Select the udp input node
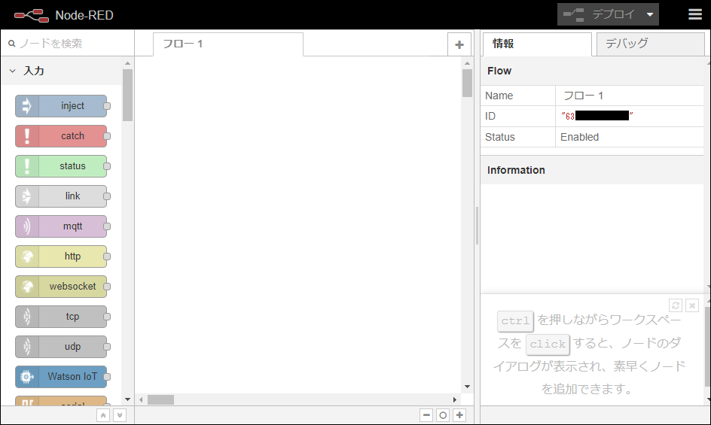 [x=61, y=347]
